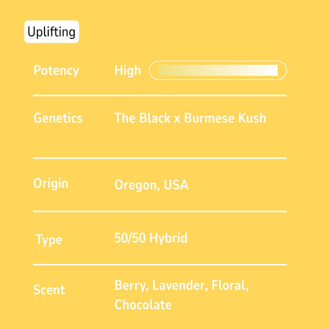The width and height of the screenshot is (329, 329).
Task: Click the divider line below Genetics row
Action: [160, 158]
